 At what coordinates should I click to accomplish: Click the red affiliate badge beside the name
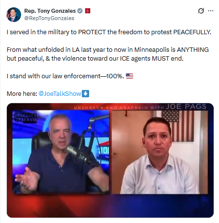pos(88,11)
